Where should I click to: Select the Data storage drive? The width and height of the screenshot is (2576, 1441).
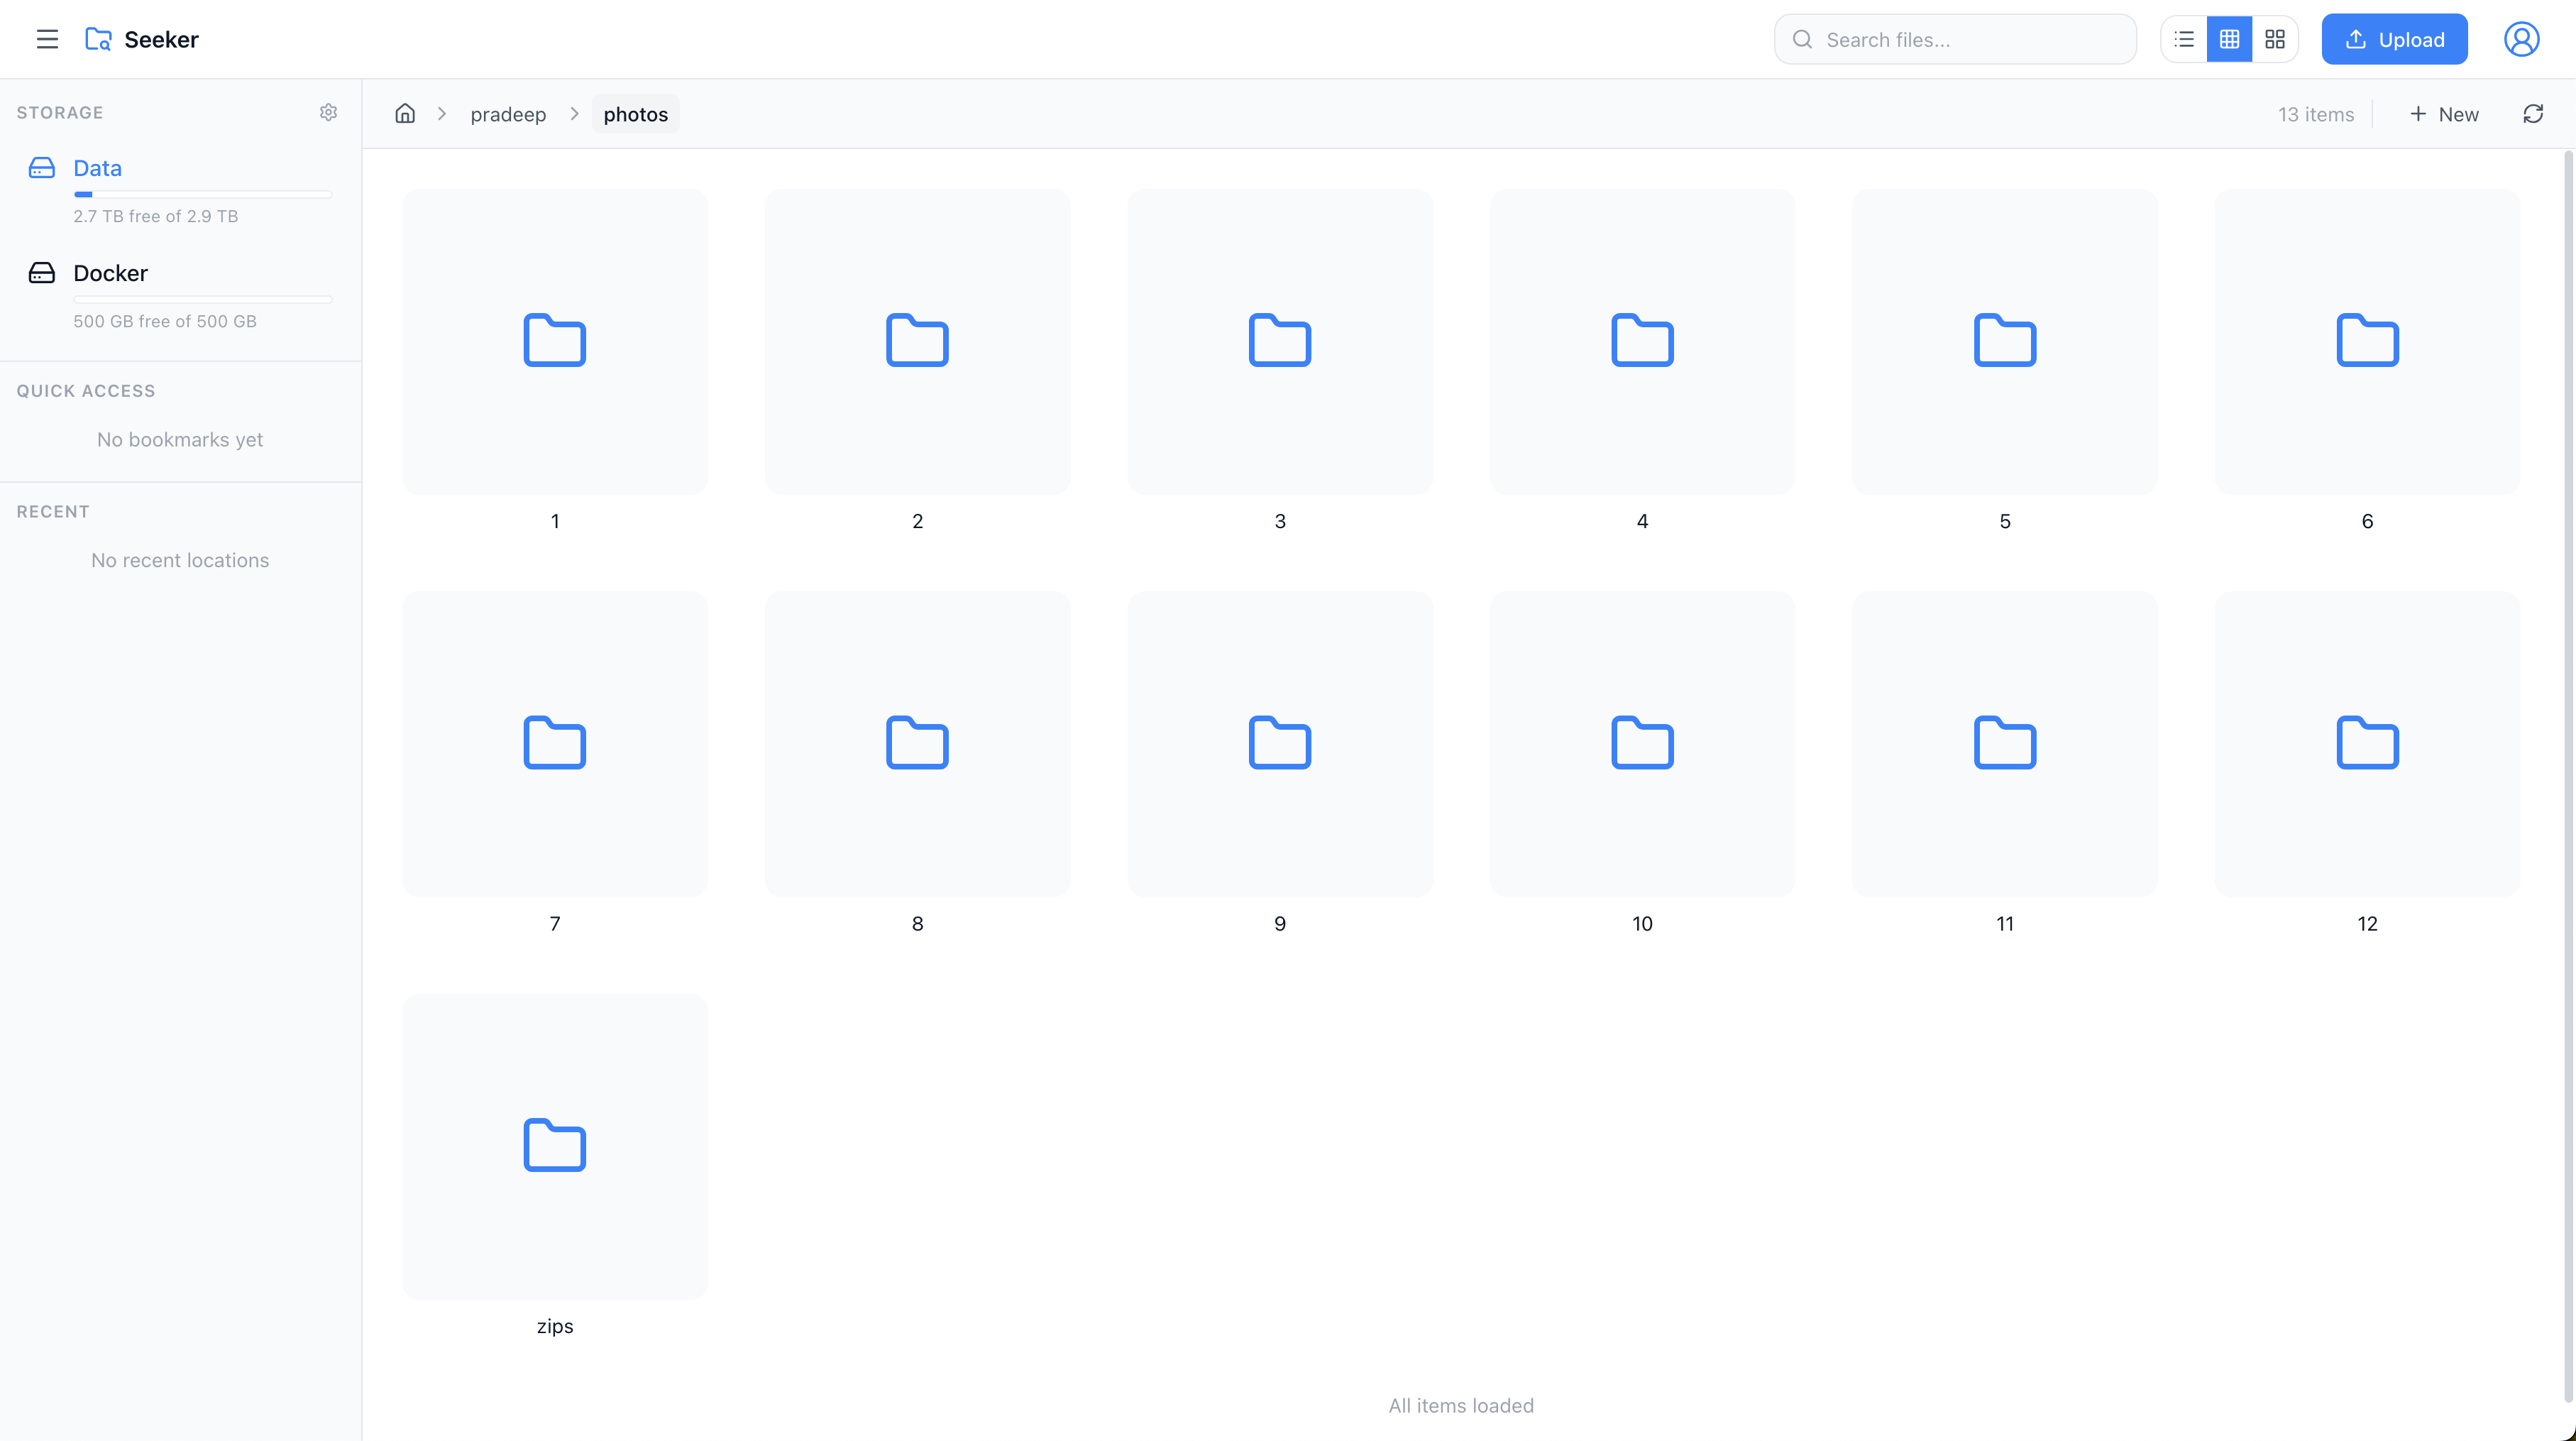pos(97,168)
